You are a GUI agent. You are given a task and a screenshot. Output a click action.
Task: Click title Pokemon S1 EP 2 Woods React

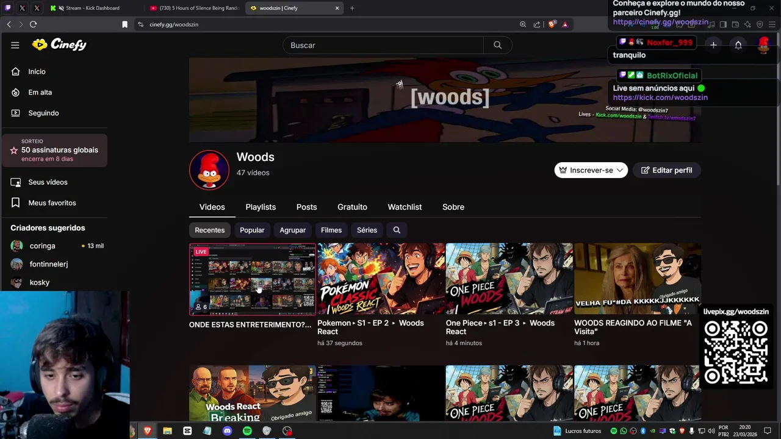click(x=370, y=327)
